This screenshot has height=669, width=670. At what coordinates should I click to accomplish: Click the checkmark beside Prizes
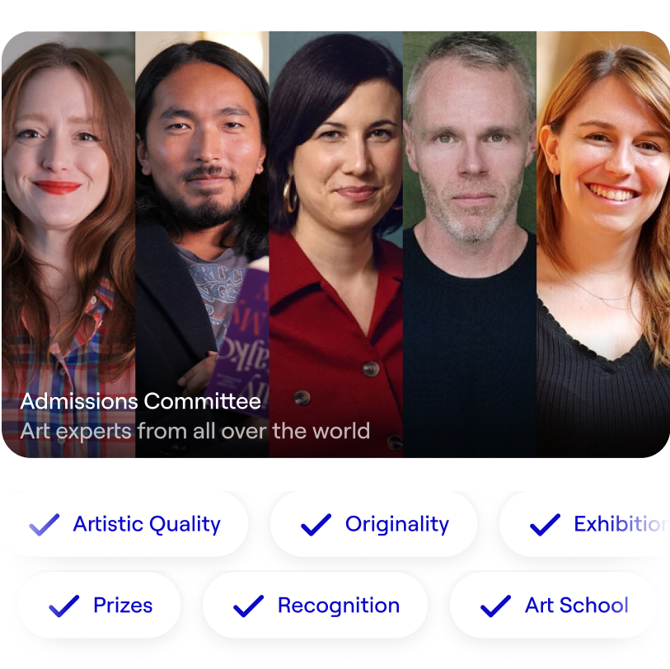click(x=64, y=606)
